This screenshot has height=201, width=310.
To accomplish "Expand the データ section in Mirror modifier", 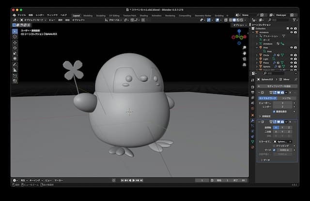I will (x=265, y=160).
